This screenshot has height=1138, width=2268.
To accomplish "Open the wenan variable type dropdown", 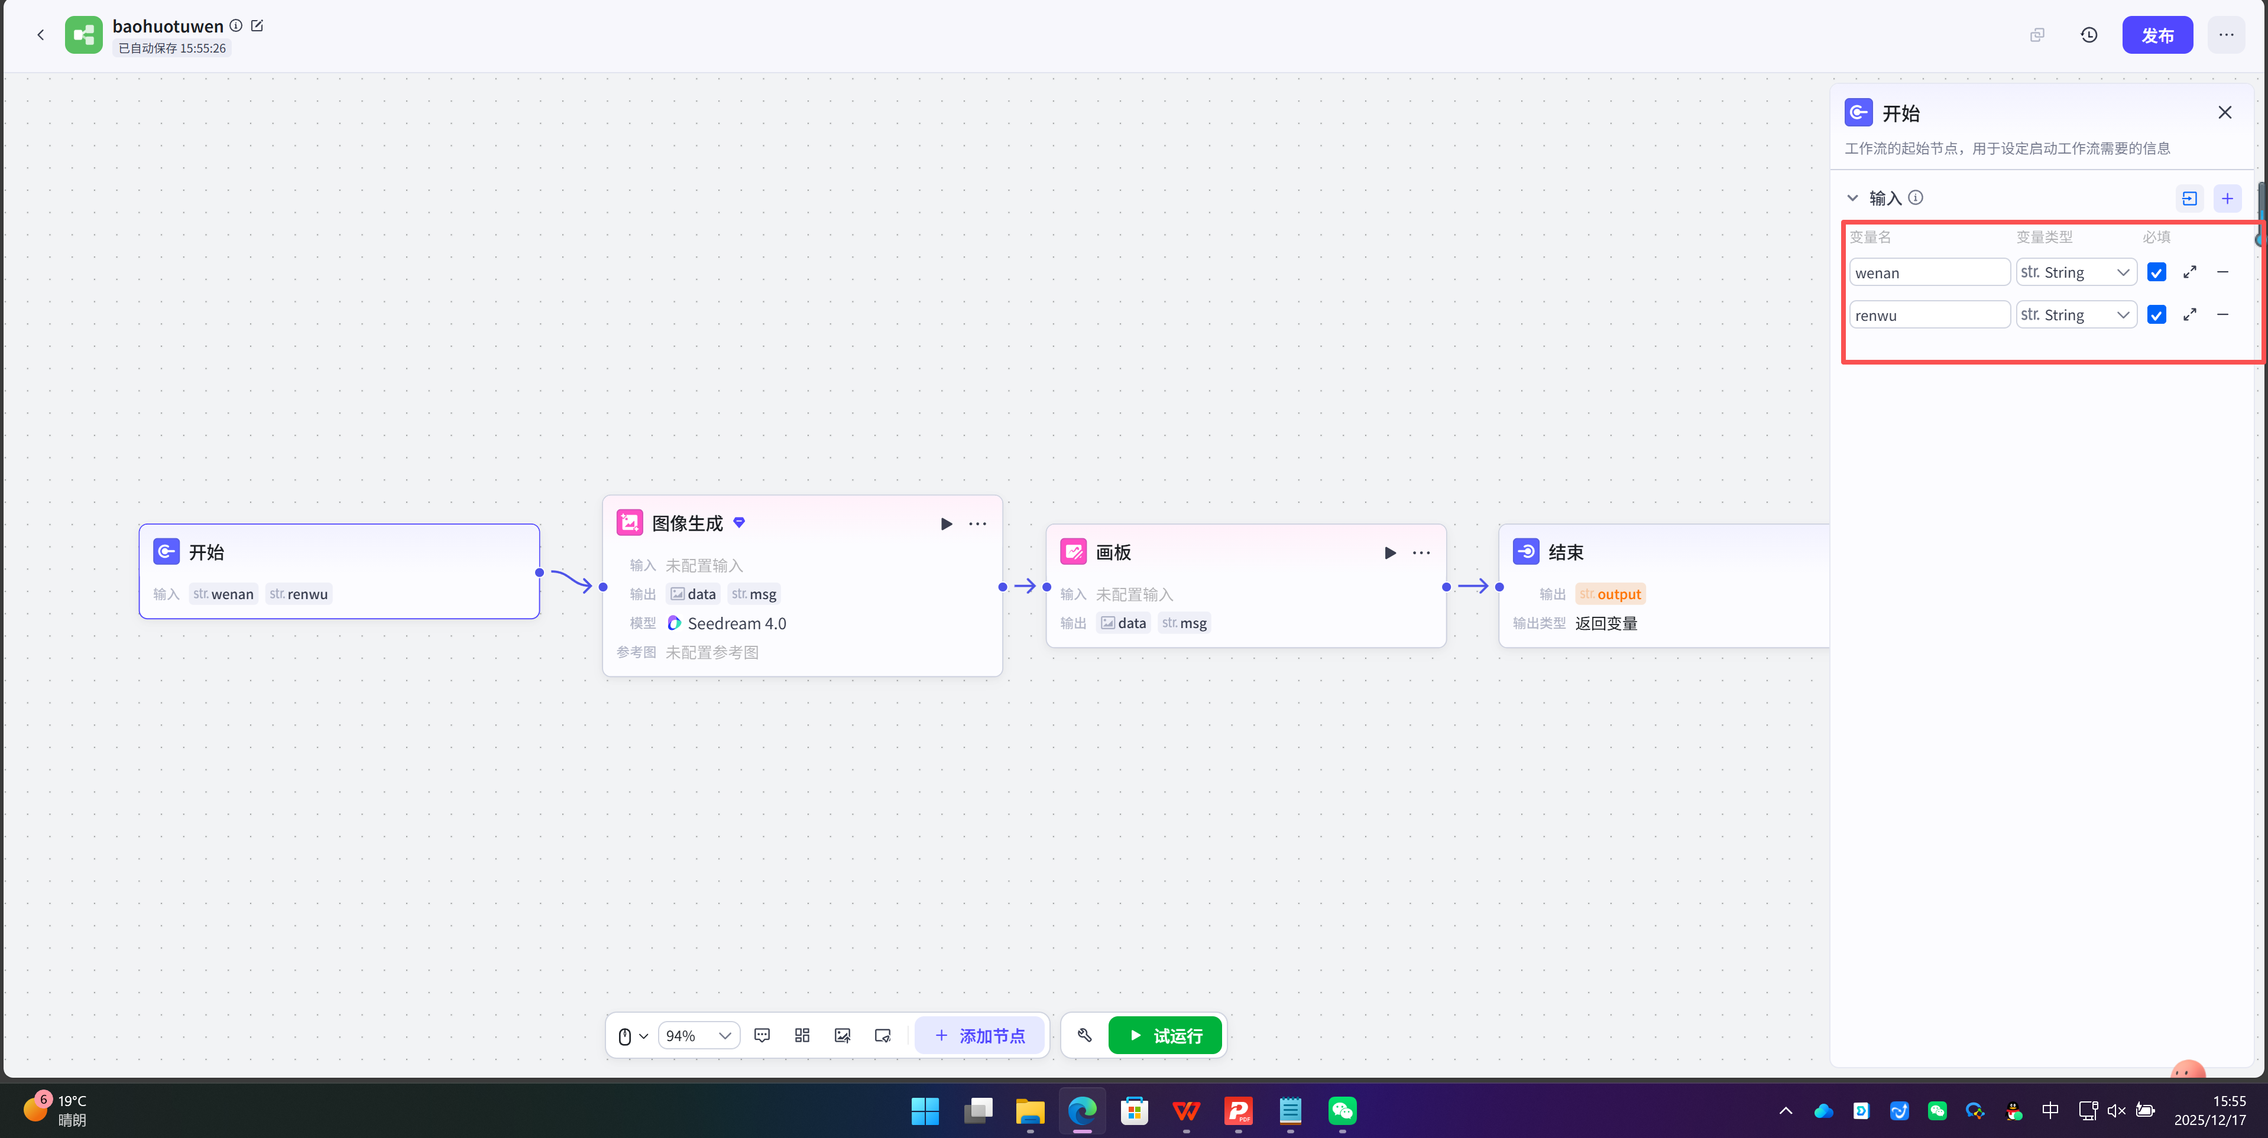I will [x=2076, y=272].
